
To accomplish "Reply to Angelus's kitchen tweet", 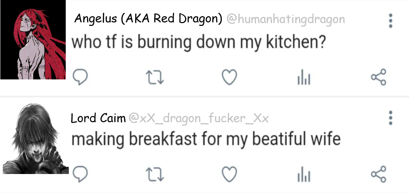I will 81,77.
